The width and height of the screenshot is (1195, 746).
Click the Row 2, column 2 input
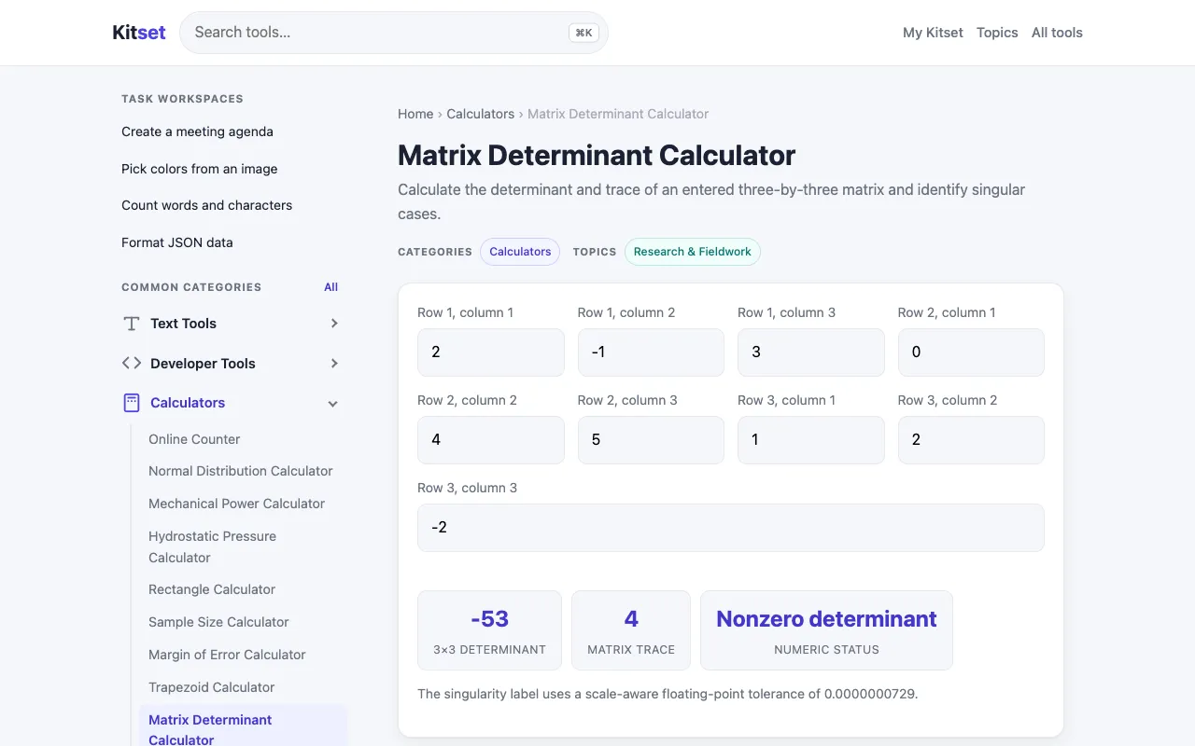click(491, 440)
